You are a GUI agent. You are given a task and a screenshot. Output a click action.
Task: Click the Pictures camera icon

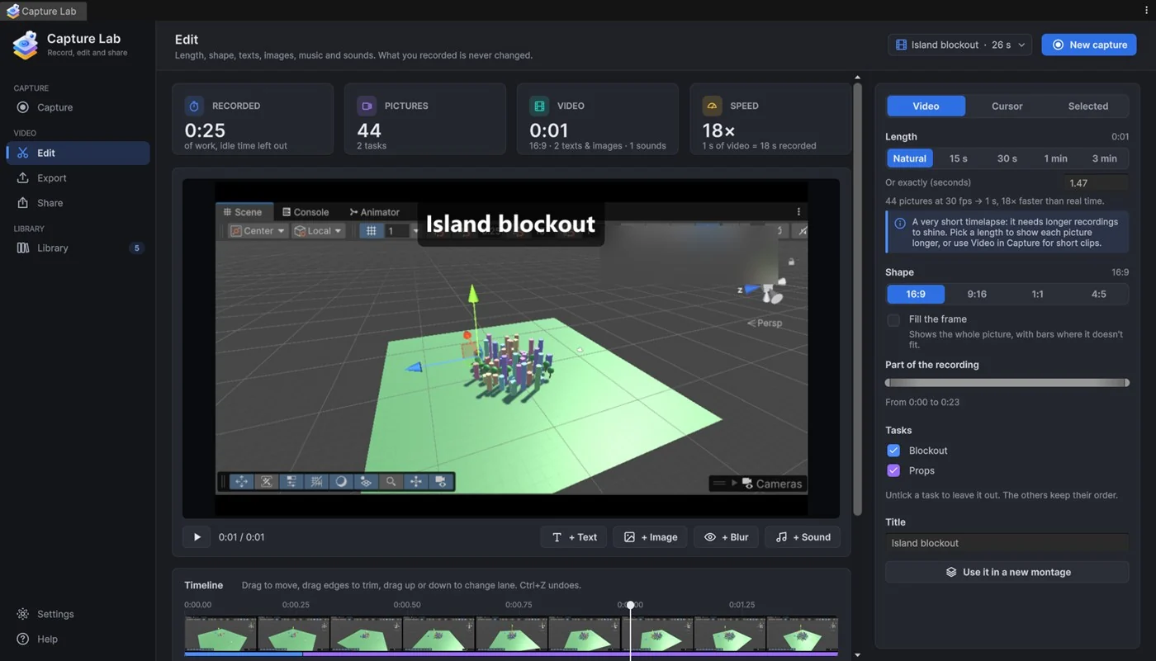coord(367,106)
